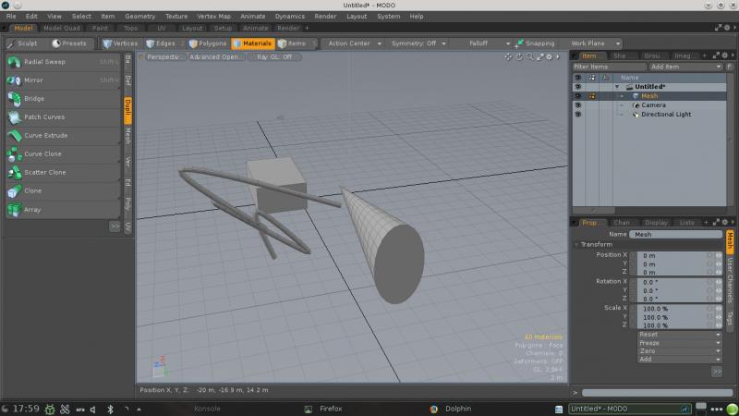739x416 pixels.
Task: Collapse the Transform section
Action: pyautogui.click(x=576, y=245)
